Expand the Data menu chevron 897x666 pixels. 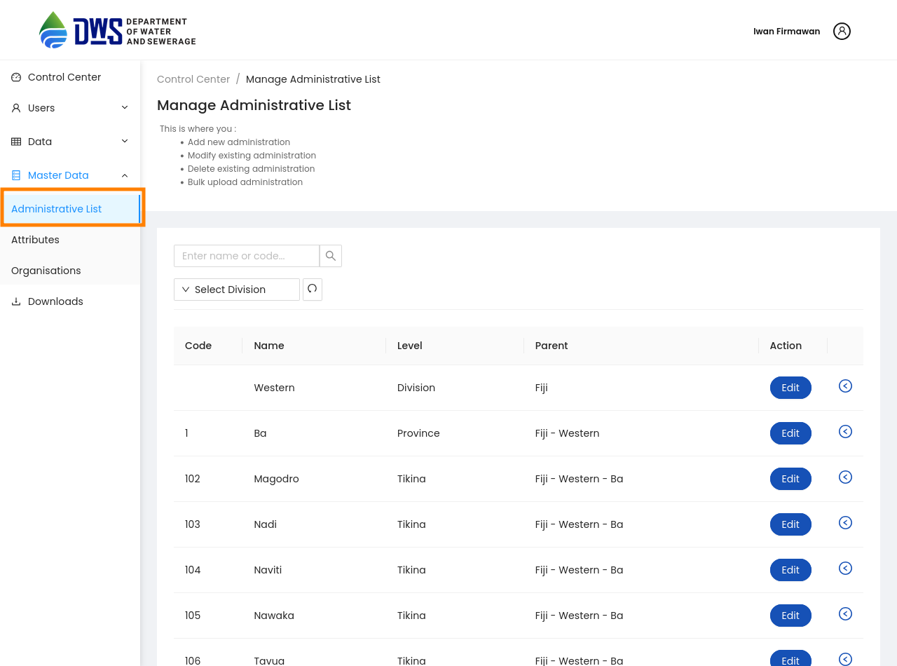[125, 141]
